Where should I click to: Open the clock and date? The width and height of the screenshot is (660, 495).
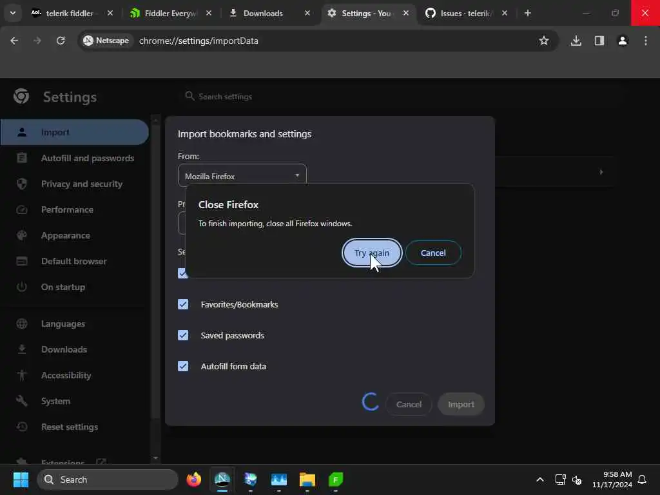[612, 480]
